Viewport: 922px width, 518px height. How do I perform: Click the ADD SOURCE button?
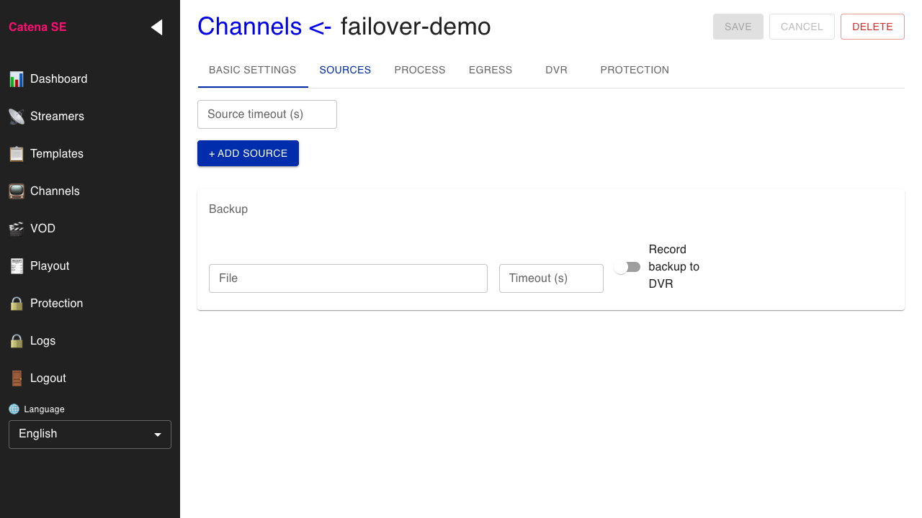click(x=248, y=153)
